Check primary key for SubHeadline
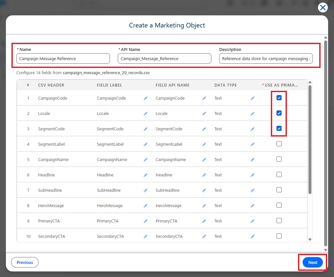This screenshot has height=277, width=334. tap(279, 190)
